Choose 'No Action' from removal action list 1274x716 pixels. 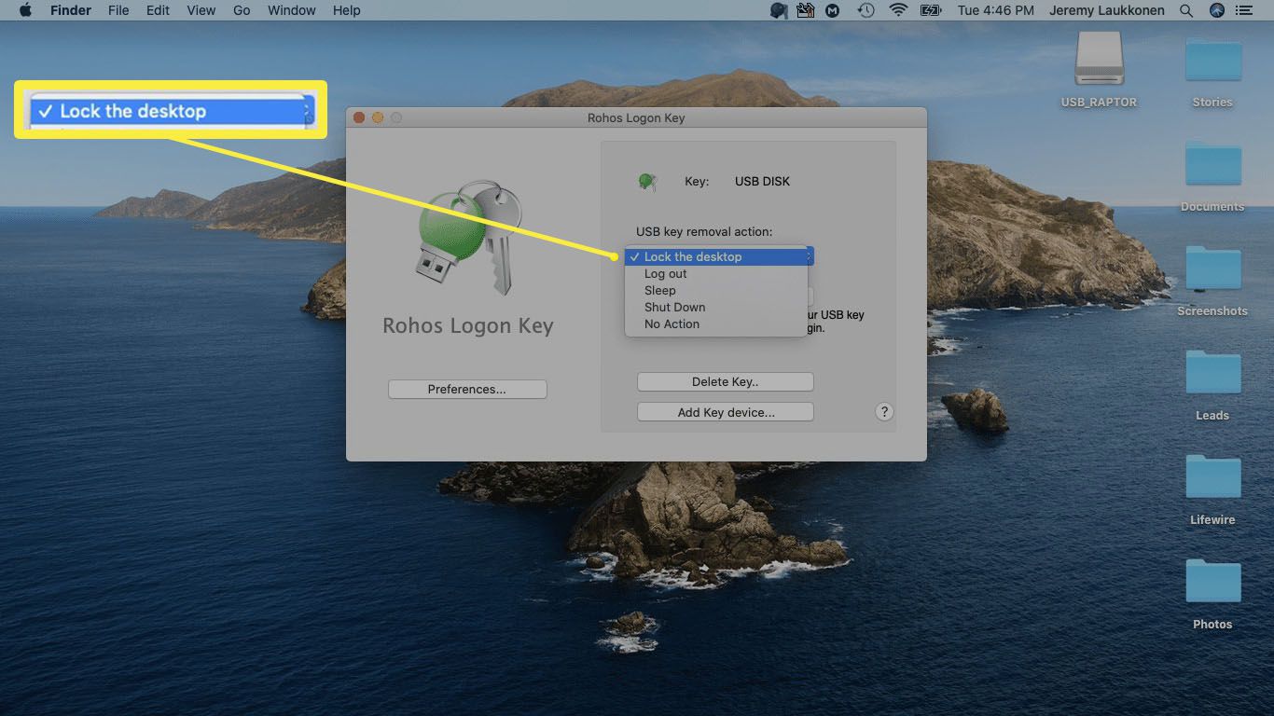(x=716, y=324)
